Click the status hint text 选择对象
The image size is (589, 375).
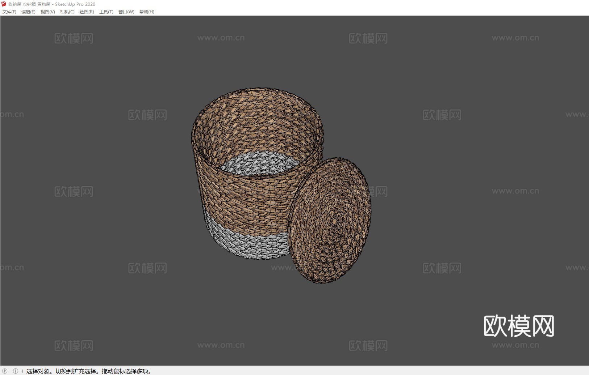point(38,371)
